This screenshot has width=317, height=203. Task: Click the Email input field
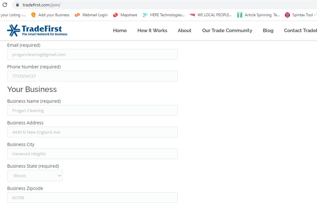(93, 54)
